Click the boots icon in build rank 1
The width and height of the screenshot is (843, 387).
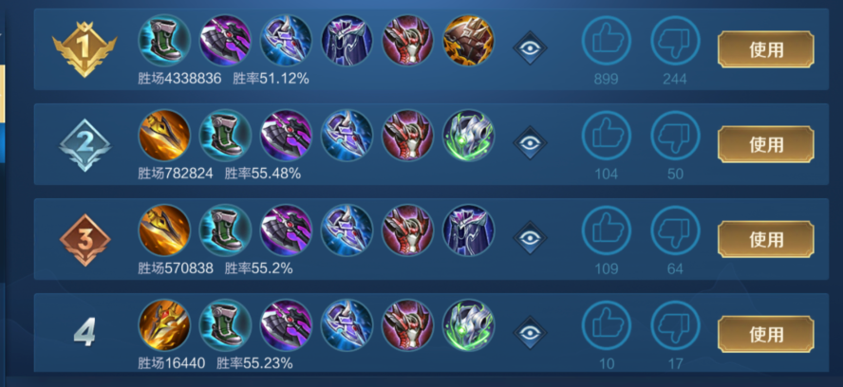point(164,40)
